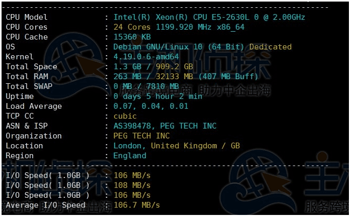
Task: Click the "24 Cores" CPU Cores value
Action: coord(131,27)
